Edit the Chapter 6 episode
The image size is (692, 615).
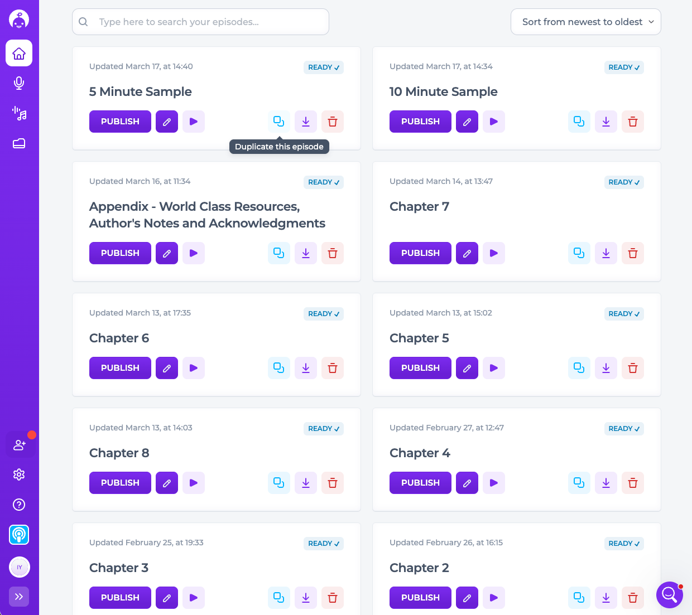coord(166,368)
